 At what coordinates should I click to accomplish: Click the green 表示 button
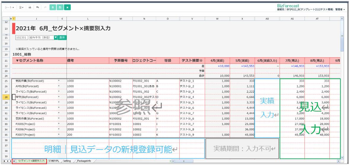click(x=62, y=38)
